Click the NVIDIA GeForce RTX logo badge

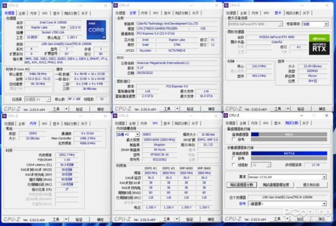point(319,45)
